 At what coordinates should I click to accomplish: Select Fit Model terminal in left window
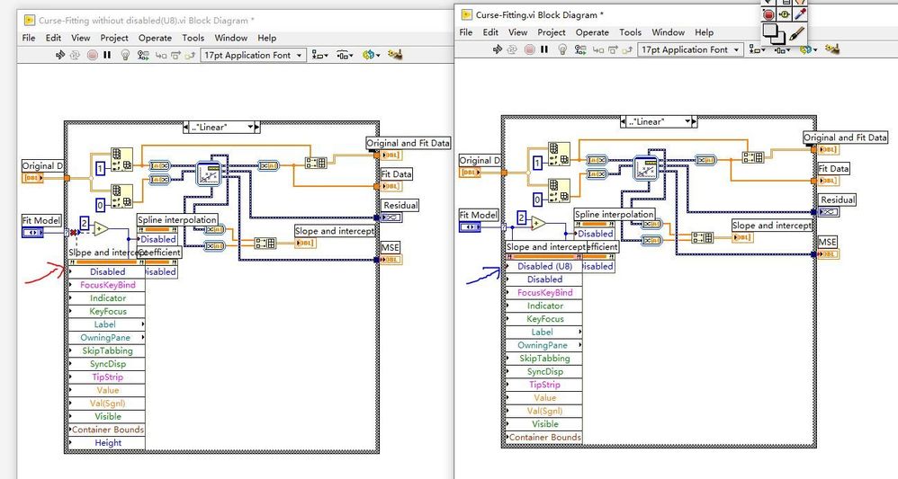[32, 233]
